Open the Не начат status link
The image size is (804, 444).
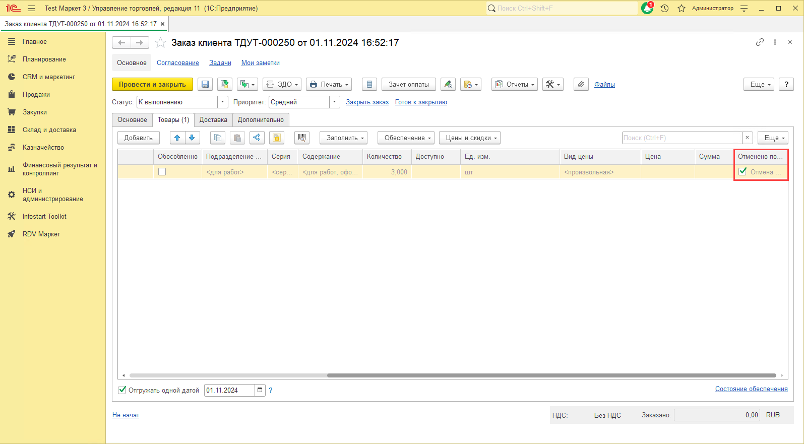click(126, 415)
